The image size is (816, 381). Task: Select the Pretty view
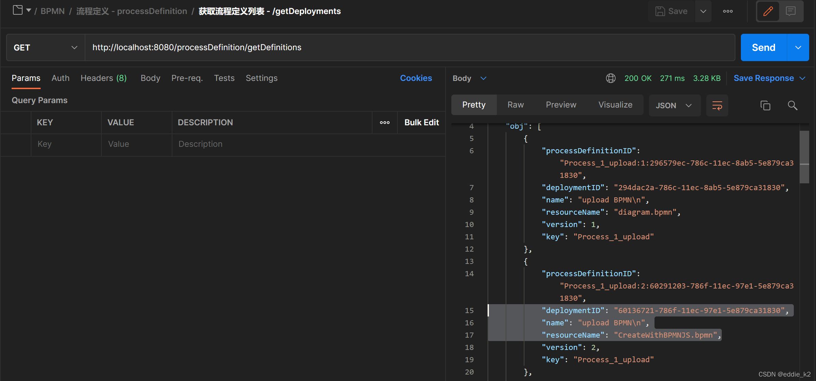tap(474, 105)
